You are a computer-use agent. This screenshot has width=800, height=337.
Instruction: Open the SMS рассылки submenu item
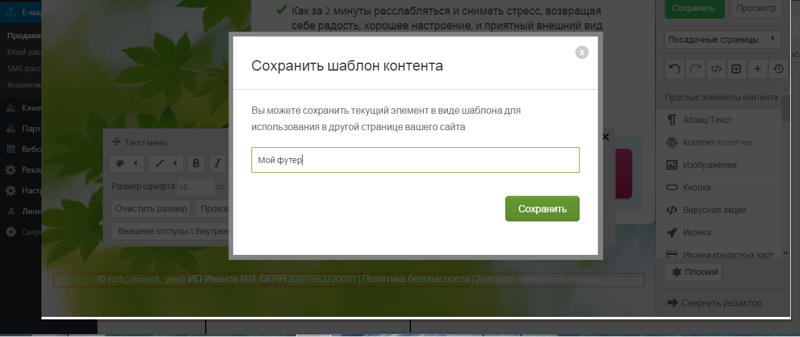[24, 69]
